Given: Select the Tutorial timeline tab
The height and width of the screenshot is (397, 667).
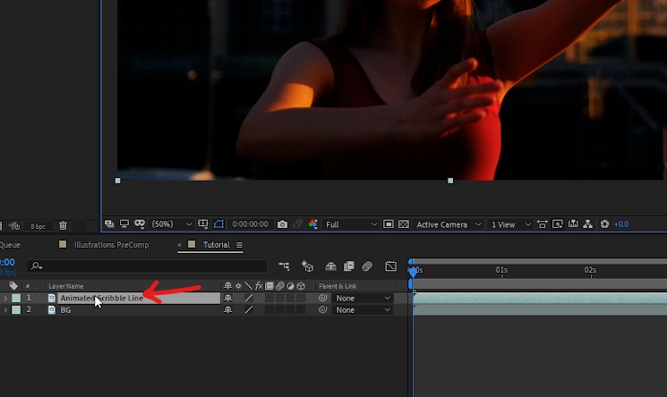Looking at the screenshot, I should 216,245.
